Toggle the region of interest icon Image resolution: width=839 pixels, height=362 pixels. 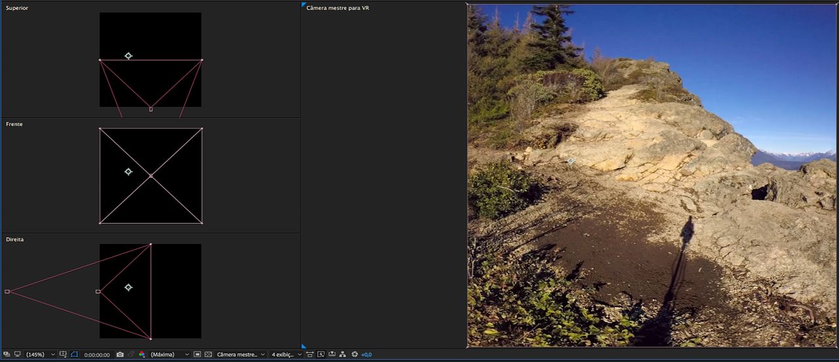pyautogui.click(x=197, y=354)
